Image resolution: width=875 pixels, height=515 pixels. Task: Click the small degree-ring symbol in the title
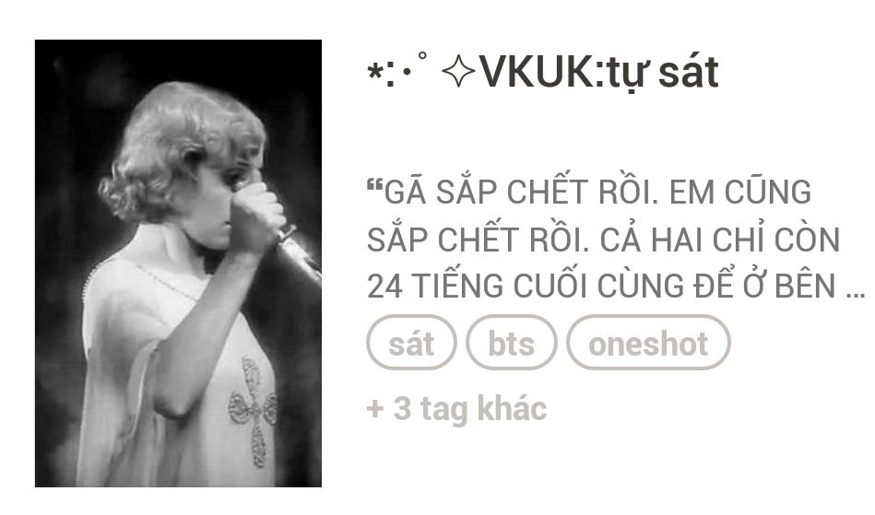tap(422, 55)
